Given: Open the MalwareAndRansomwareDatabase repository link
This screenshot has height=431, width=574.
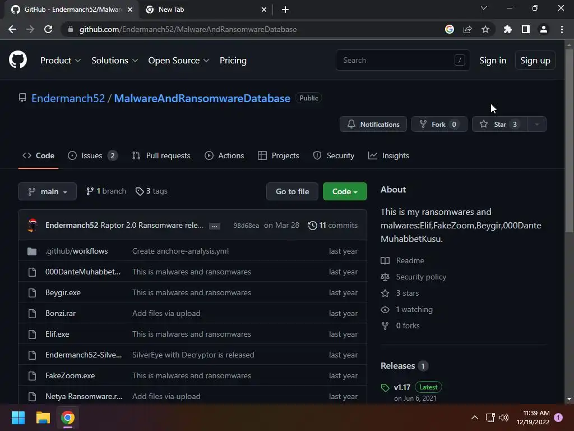Looking at the screenshot, I should 202,98.
